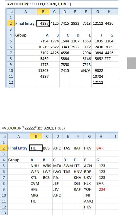Select highlighted column B header in numeric sheet
This screenshot has width=136, height=215.
click(x=43, y=12)
